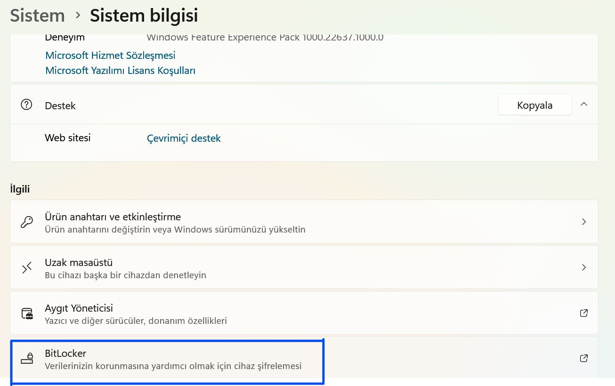The image size is (615, 386).
Task: Go back to Sistem breadcrumb
Action: pyautogui.click(x=37, y=16)
